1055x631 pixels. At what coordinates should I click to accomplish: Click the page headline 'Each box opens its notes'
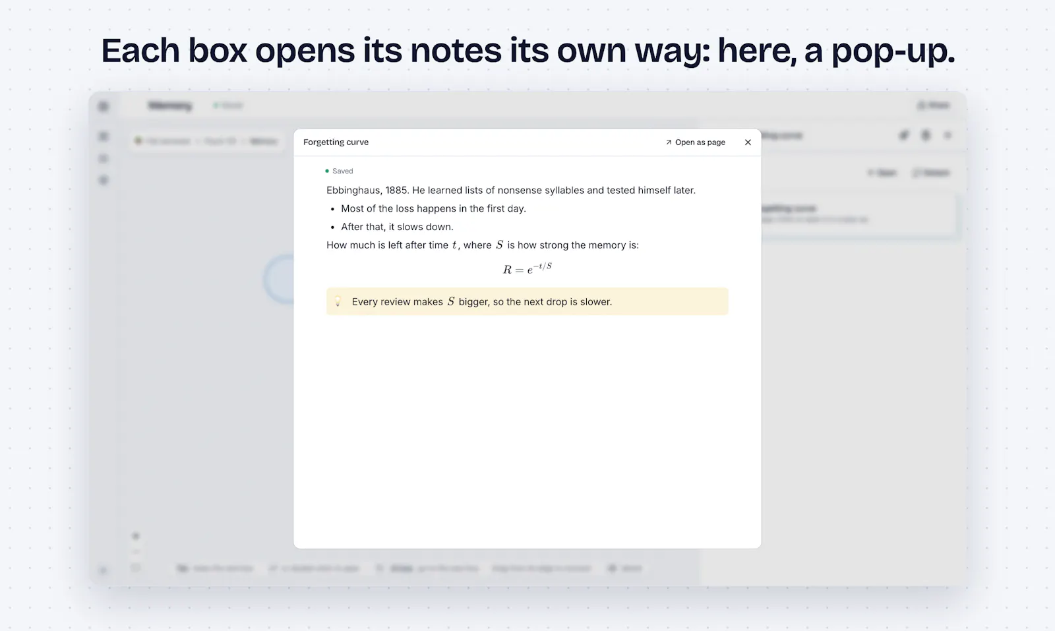coord(527,51)
